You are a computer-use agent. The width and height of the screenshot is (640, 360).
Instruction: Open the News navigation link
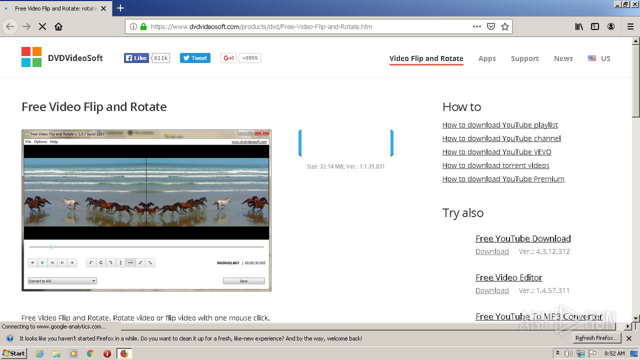coord(563,58)
